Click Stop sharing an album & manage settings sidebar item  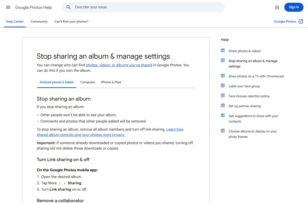pos(253,64)
